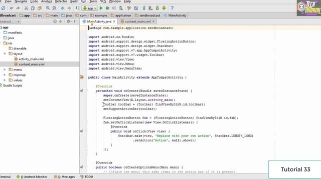Open the Tools menu
The height and width of the screenshot is (180, 321).
pyautogui.click(x=93, y=1)
